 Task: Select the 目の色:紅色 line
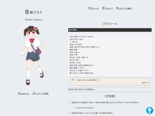[x=74, y=60]
